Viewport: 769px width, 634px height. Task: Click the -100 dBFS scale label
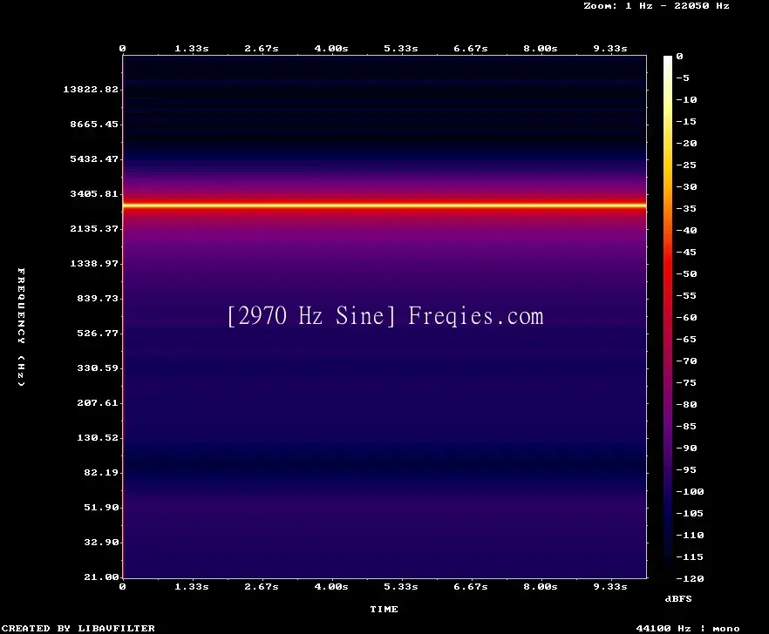690,491
